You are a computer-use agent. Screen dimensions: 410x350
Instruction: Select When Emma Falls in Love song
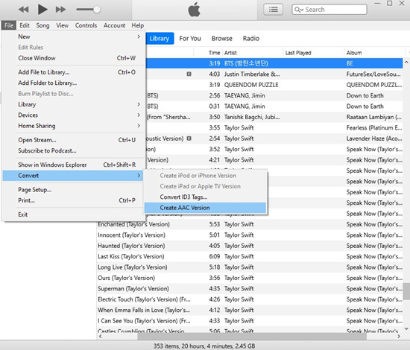click(x=144, y=310)
